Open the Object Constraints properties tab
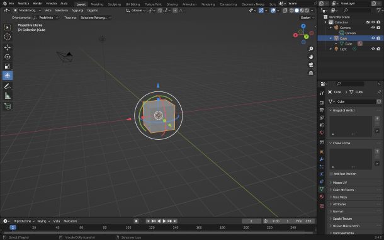The image size is (384, 240). 322,181
